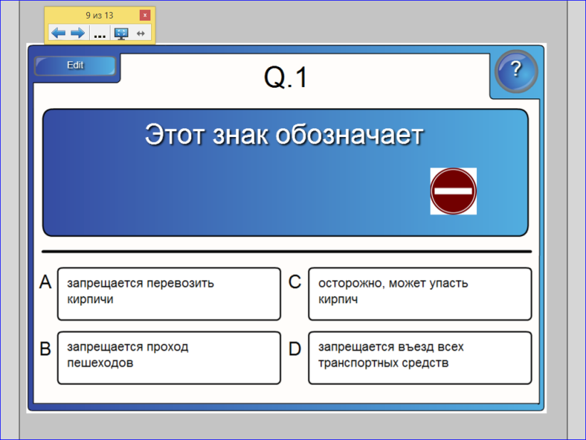Open the three-dots more options menu

pyautogui.click(x=100, y=34)
